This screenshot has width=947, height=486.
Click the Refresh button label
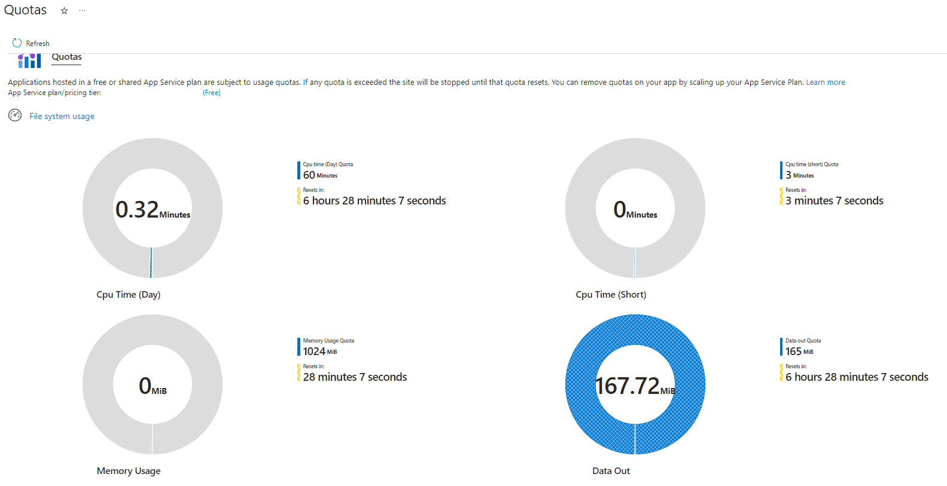pos(38,44)
